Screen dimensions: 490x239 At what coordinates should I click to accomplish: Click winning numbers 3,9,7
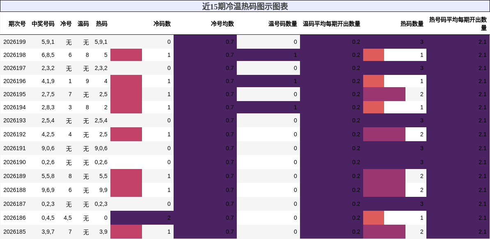tap(48, 232)
